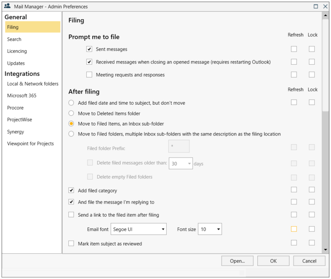331x279 pixels.
Task: Maximize the Admin Preferences window
Action: point(316,6)
